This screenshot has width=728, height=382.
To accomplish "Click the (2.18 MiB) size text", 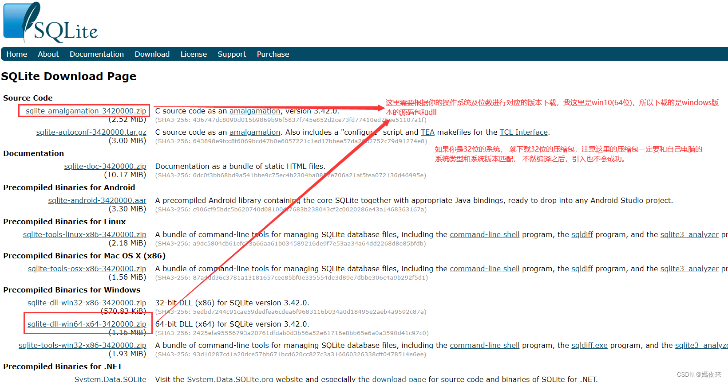I will [127, 243].
